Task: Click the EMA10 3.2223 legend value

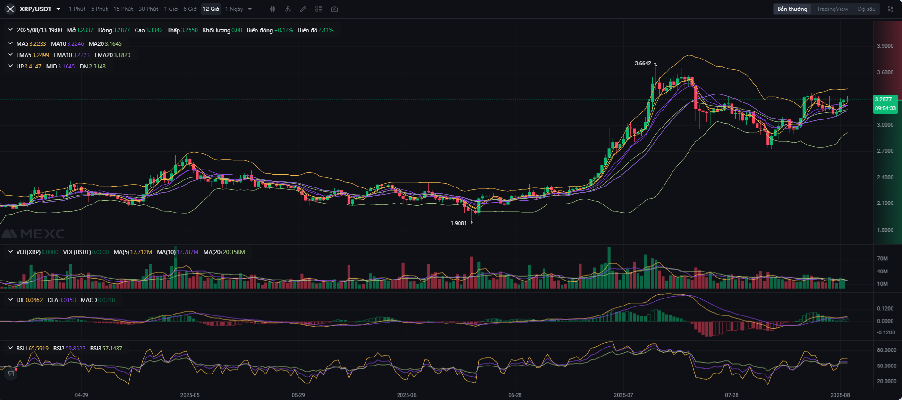Action: coord(72,55)
